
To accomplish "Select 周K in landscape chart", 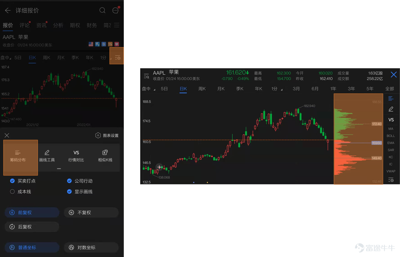I will tap(202, 89).
